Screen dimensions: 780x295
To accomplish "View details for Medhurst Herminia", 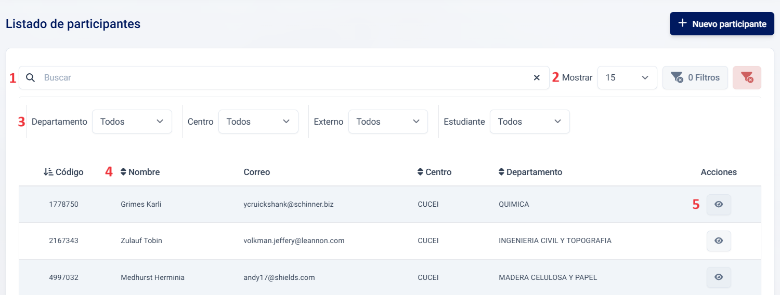I will [x=719, y=277].
